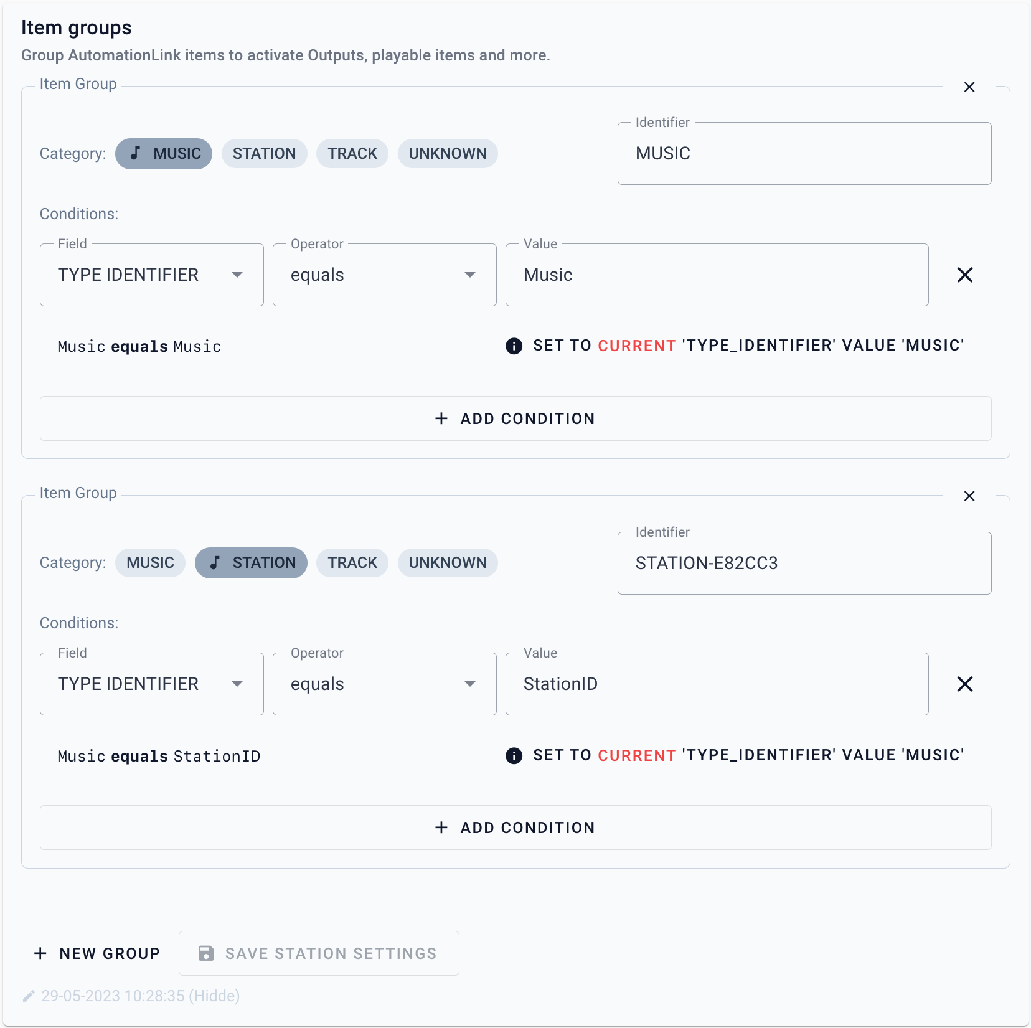Screen dimensions: 1031x1028
Task: Click the pencil icon next to the timestamp
Action: click(28, 996)
